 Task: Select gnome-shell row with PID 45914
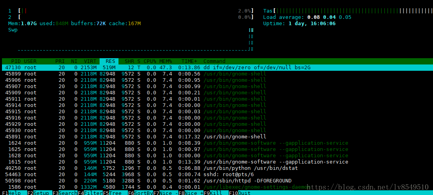click(217, 105)
